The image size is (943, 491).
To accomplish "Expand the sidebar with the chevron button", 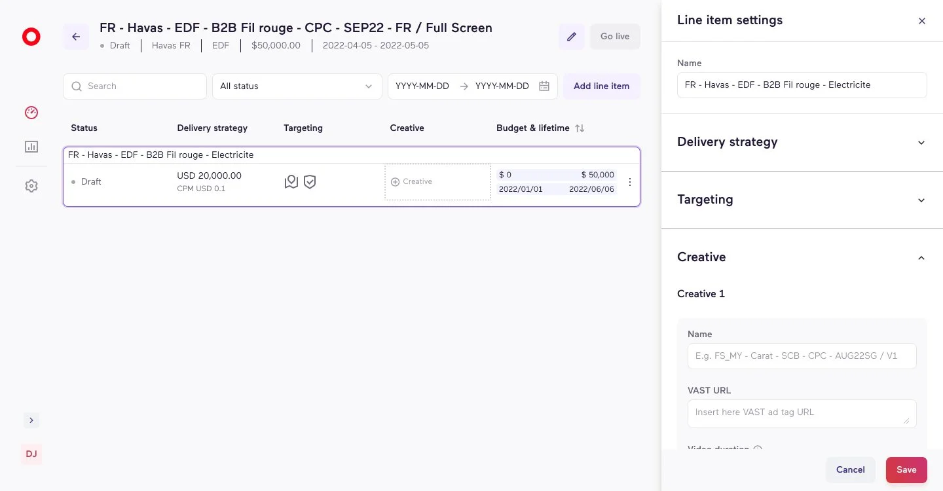I will [x=31, y=420].
